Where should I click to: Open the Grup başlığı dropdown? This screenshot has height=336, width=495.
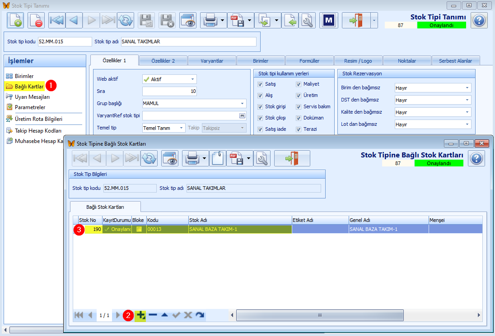pyautogui.click(x=242, y=103)
